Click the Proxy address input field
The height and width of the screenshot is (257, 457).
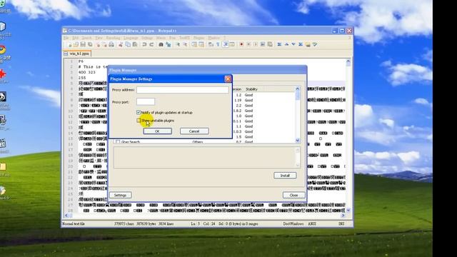183,90
